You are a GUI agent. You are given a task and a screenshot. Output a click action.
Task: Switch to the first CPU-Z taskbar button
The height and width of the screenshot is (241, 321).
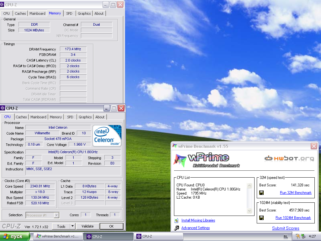(108, 236)
